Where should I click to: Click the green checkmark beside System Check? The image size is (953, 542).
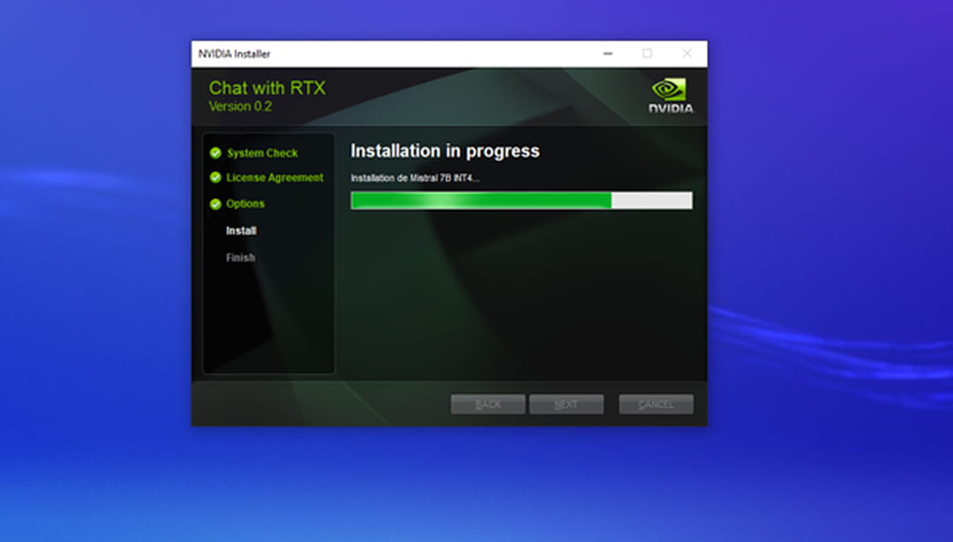215,153
